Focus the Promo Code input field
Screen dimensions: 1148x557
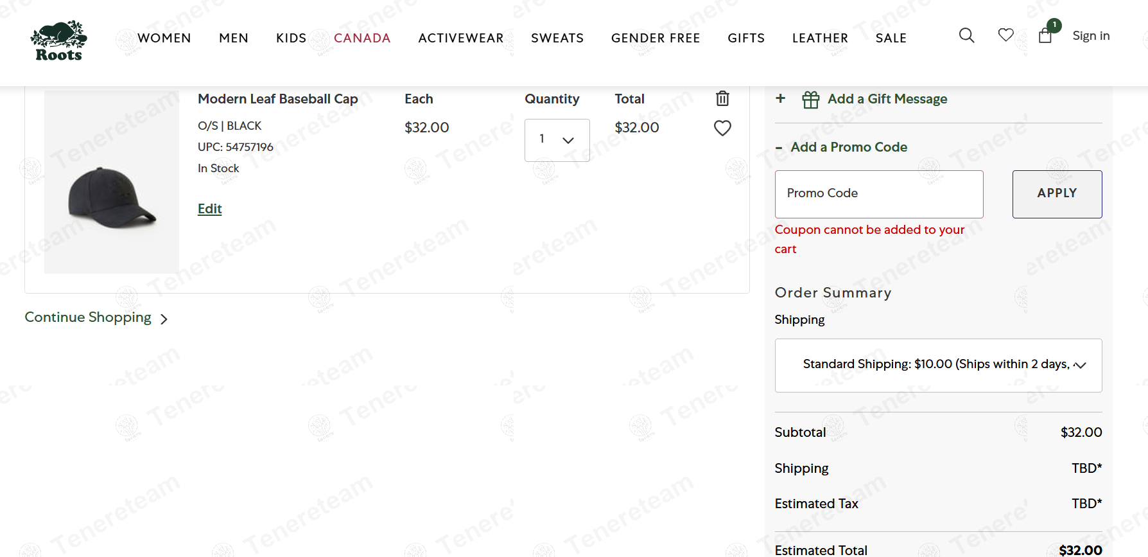[878, 194]
